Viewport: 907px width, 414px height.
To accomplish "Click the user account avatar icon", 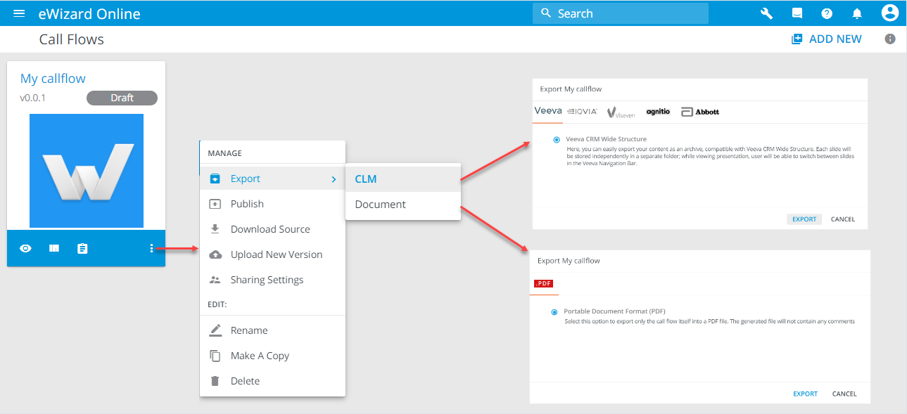I will click(x=889, y=13).
